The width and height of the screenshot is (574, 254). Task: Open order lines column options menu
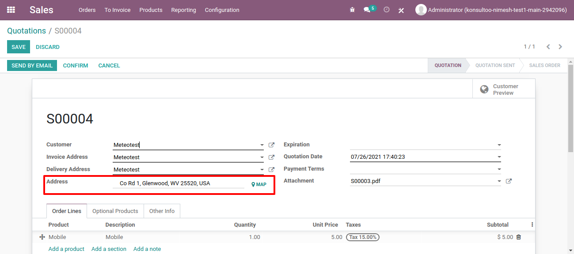click(532, 224)
